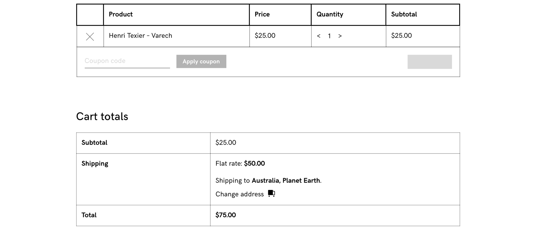Click the Product column header
535x229 pixels.
pos(121,14)
